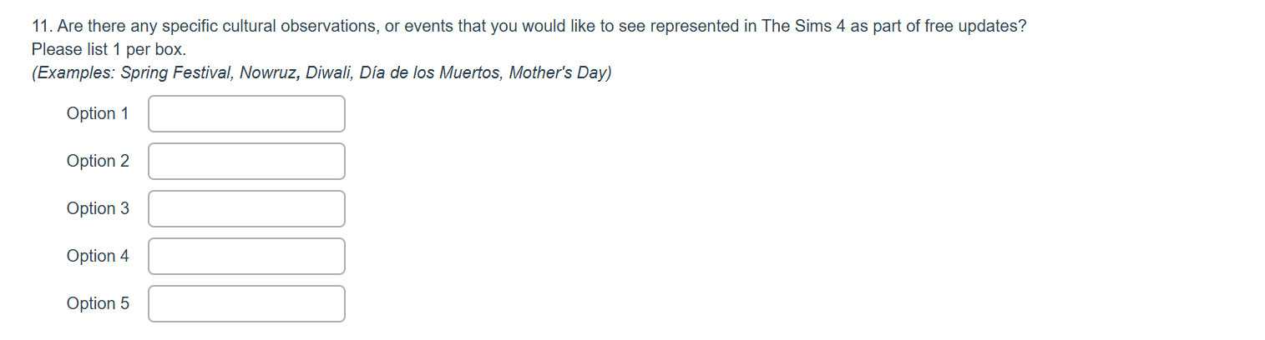Click the "Option 3" label

(98, 209)
